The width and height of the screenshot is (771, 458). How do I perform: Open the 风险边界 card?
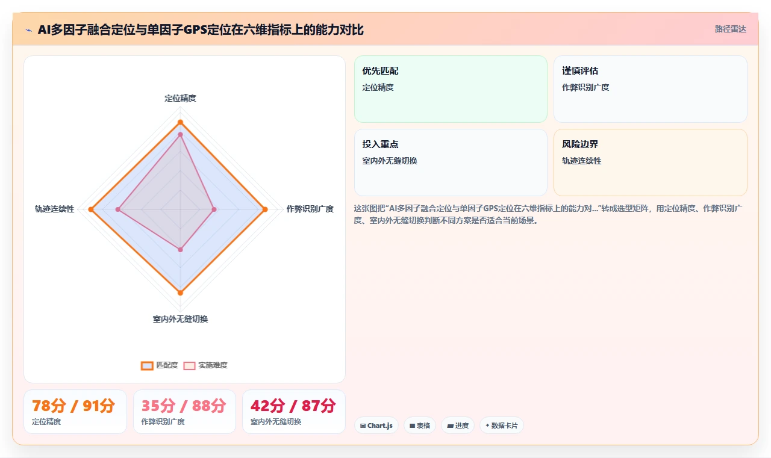[x=650, y=162]
